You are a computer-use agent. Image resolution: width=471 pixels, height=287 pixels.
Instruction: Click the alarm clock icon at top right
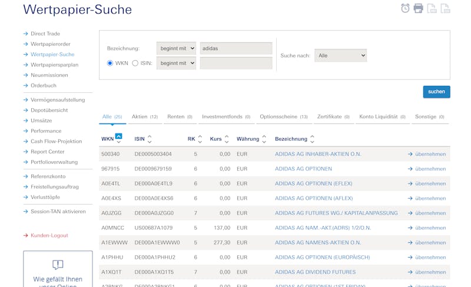[405, 8]
